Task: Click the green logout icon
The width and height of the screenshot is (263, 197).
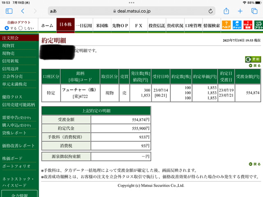Action: [258, 25]
